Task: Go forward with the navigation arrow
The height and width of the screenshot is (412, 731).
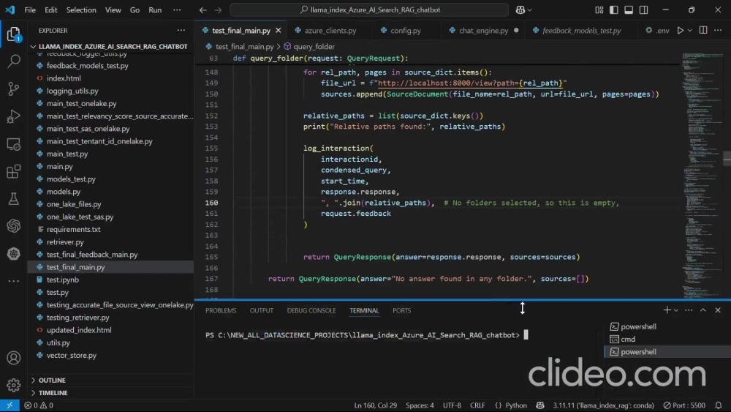Action: coord(218,10)
